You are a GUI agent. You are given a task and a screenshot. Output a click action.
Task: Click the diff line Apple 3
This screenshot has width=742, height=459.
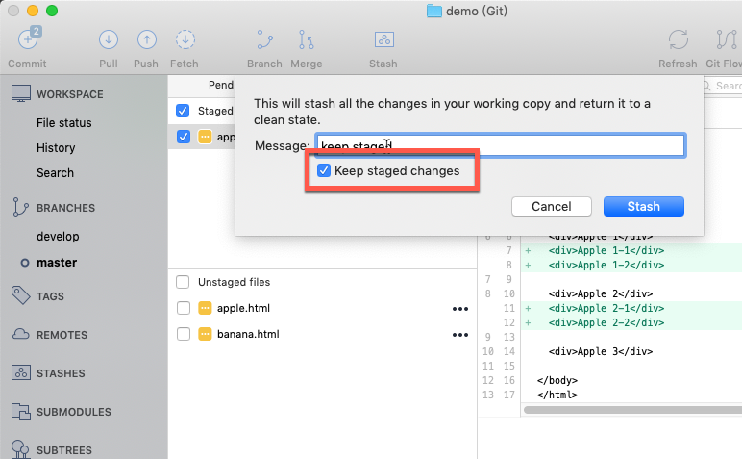click(x=601, y=351)
